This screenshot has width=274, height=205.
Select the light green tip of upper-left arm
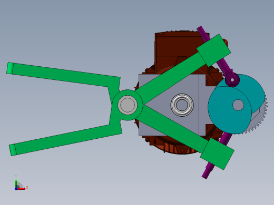[x=10, y=68]
